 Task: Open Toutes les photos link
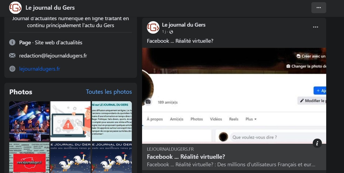point(109,92)
